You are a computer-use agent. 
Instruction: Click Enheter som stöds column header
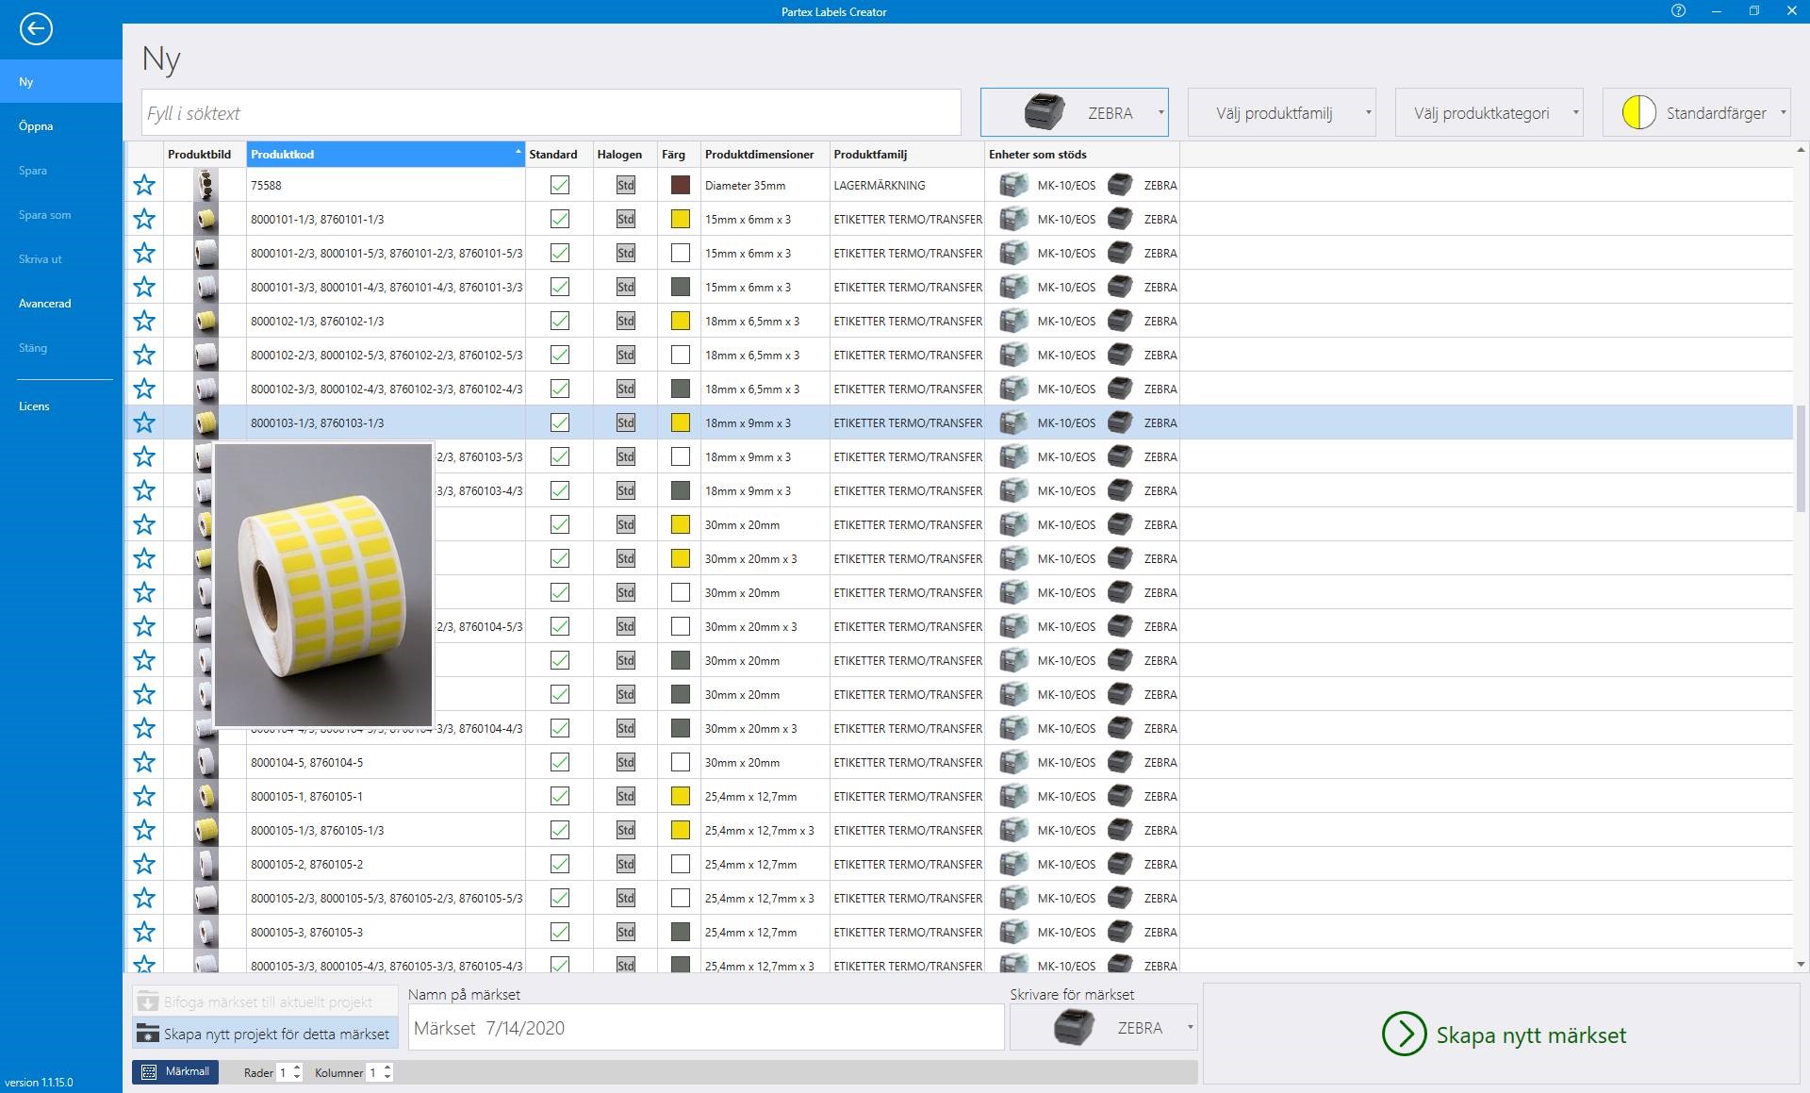pos(1082,154)
